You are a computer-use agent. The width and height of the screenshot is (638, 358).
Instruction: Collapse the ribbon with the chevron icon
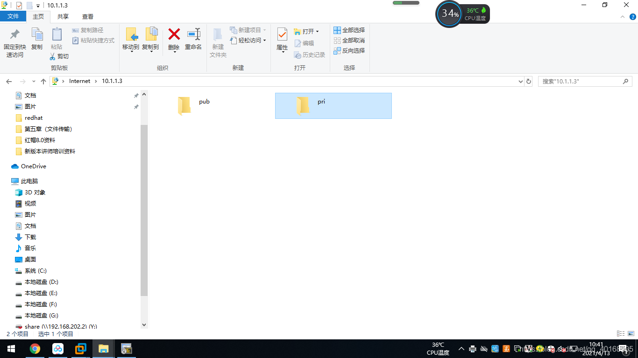(x=622, y=17)
